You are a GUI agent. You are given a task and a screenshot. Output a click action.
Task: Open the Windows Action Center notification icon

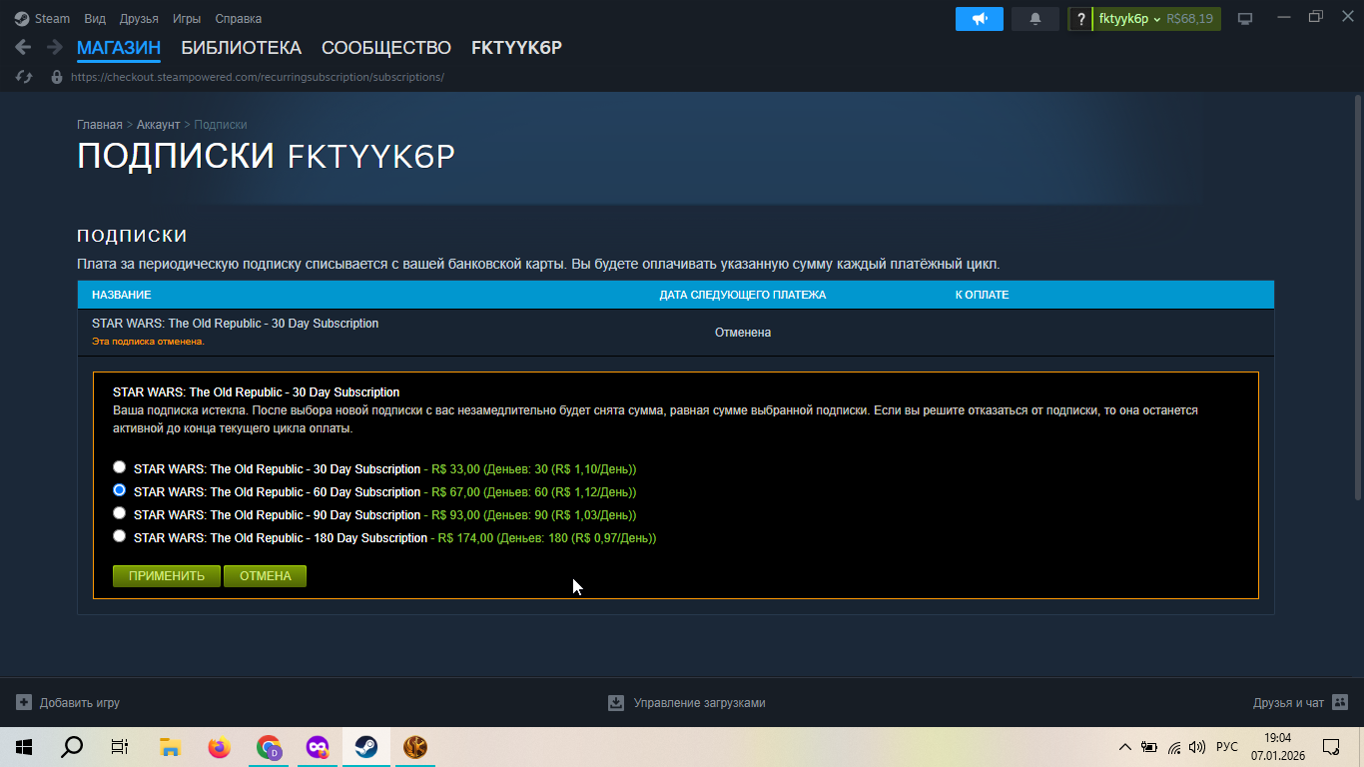(1331, 747)
